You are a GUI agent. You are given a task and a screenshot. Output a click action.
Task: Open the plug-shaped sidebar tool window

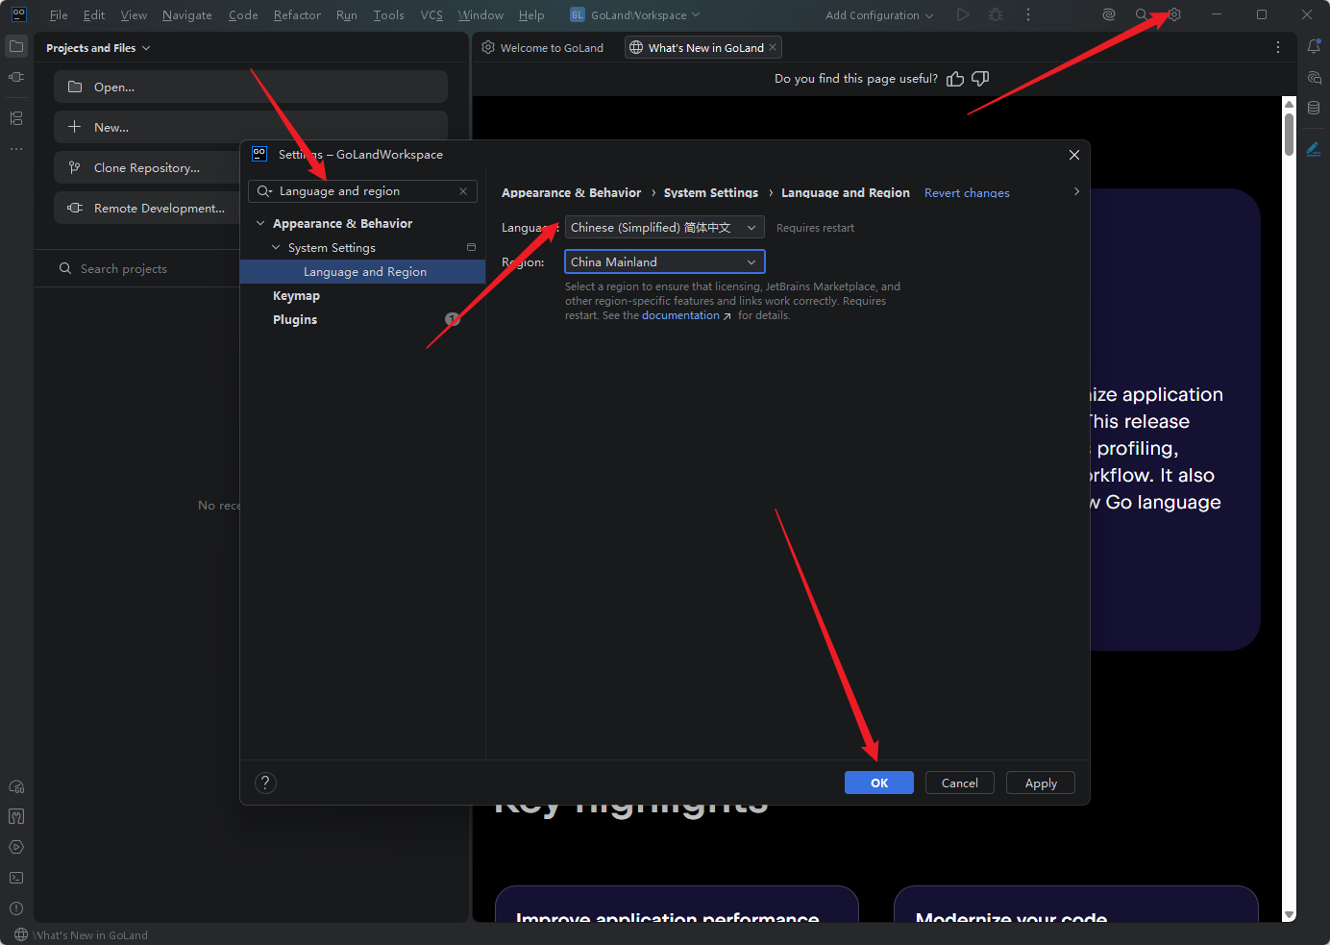(x=16, y=77)
